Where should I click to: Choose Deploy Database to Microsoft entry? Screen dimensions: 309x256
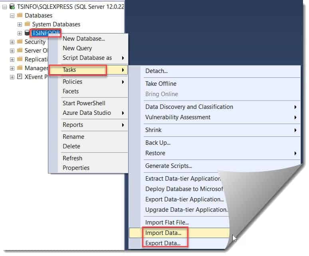[184, 189]
